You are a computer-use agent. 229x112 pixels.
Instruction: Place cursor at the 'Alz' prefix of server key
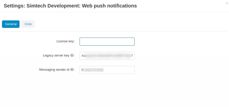[83, 56]
